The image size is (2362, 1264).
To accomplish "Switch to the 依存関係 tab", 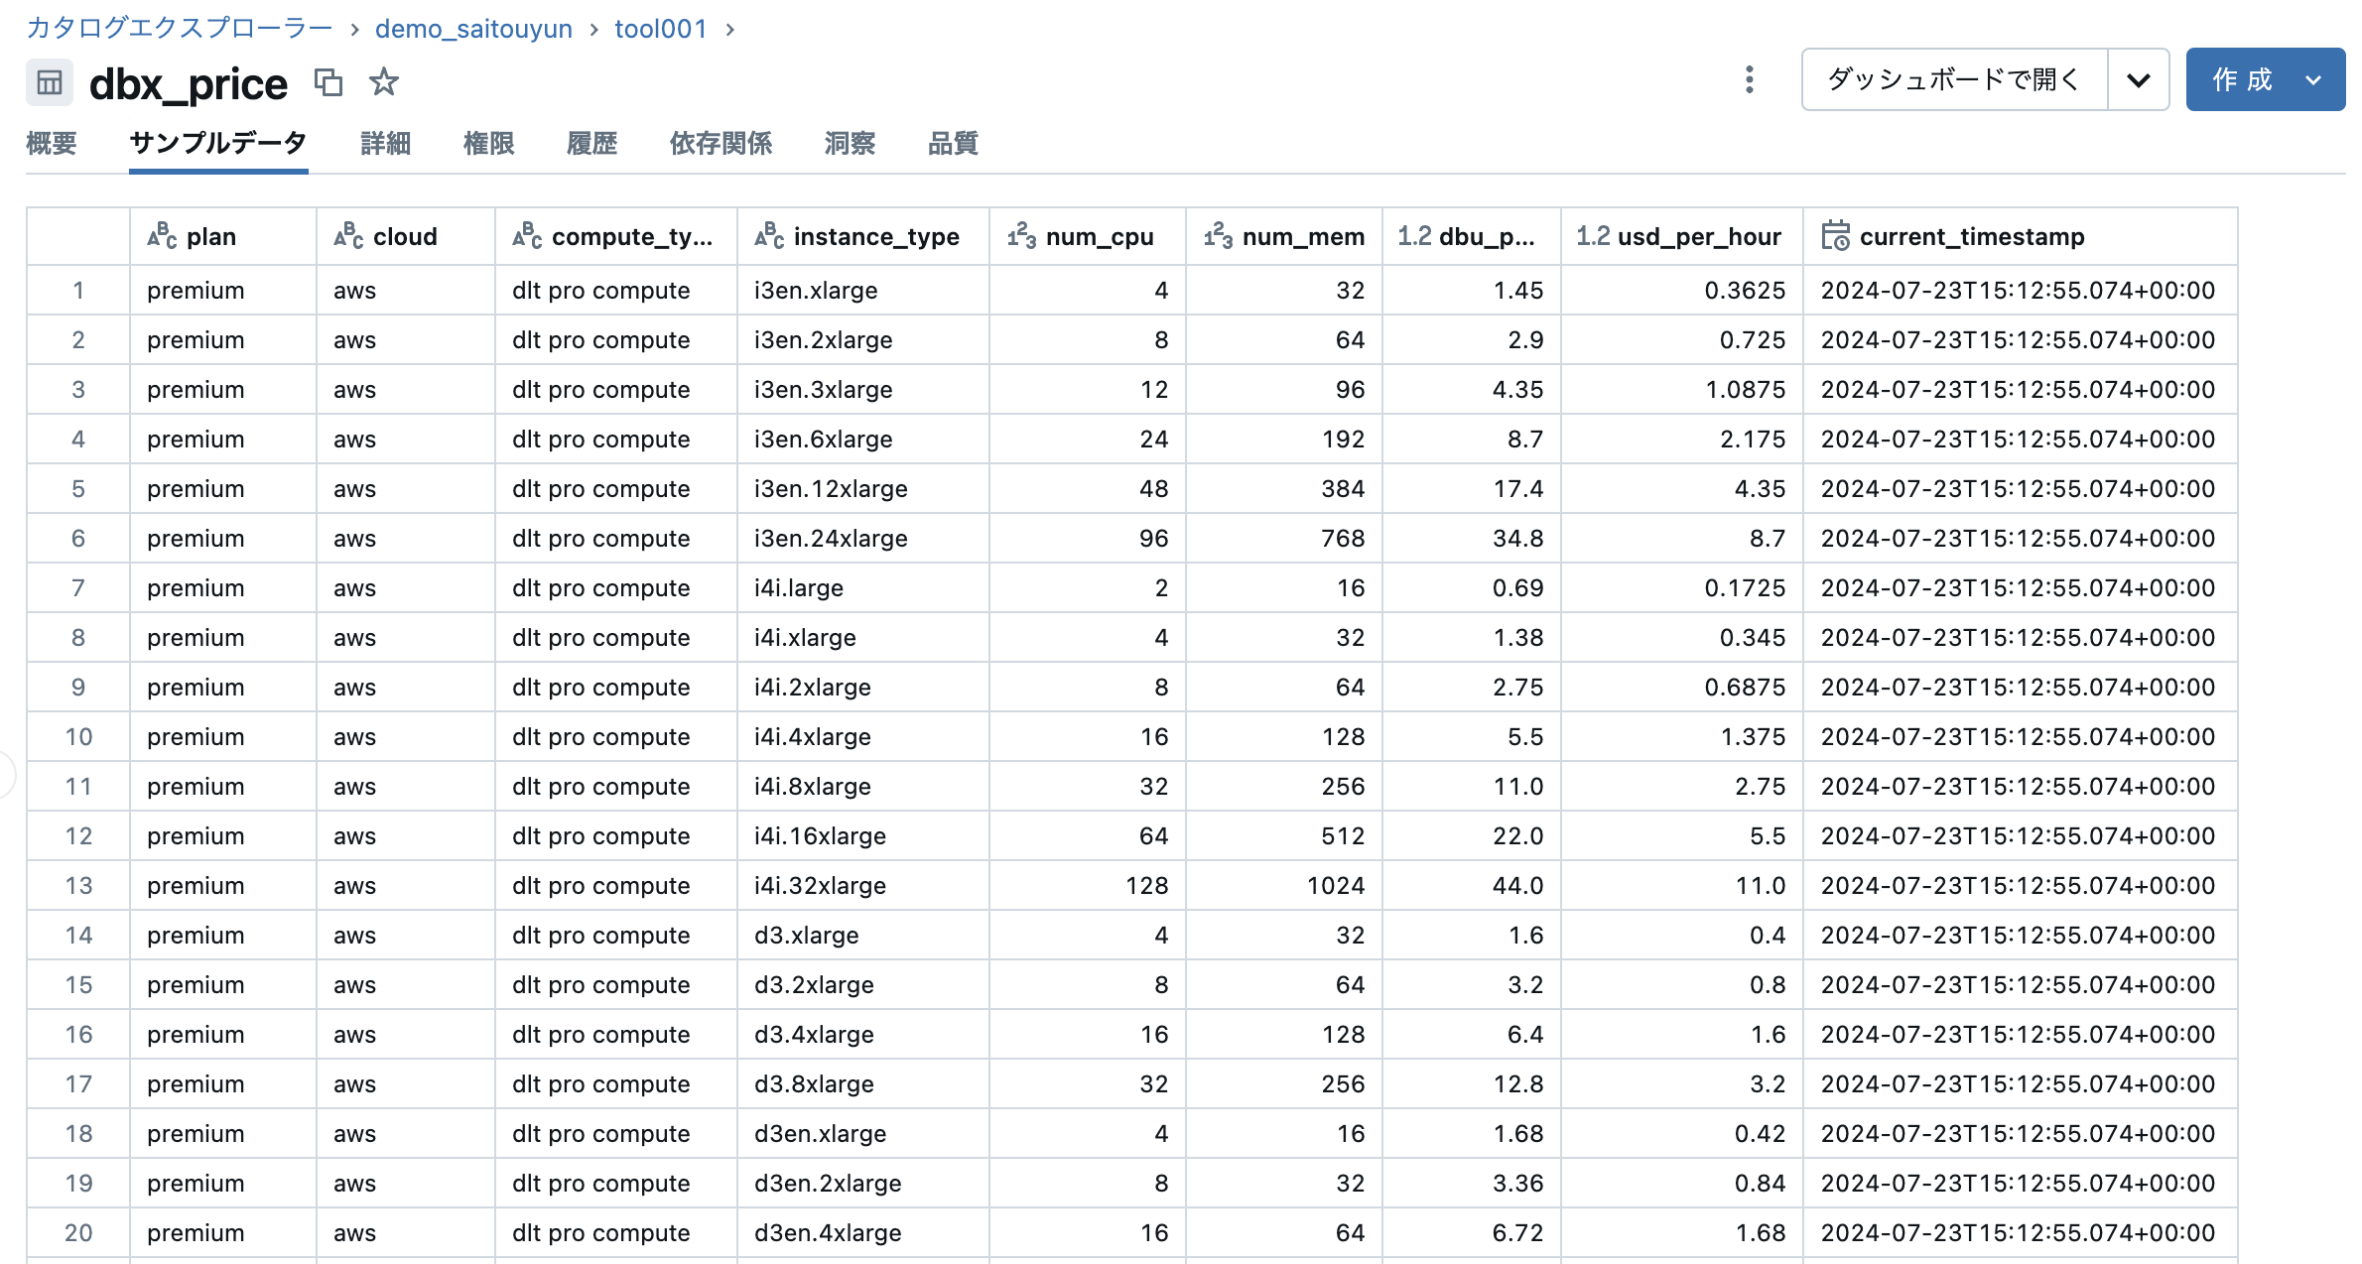I will (x=721, y=144).
